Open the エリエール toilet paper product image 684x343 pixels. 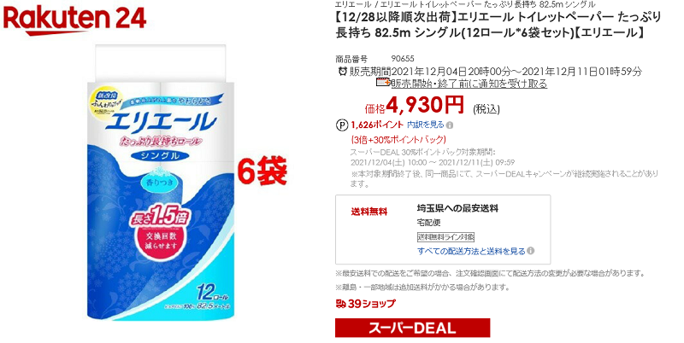pos(161,182)
